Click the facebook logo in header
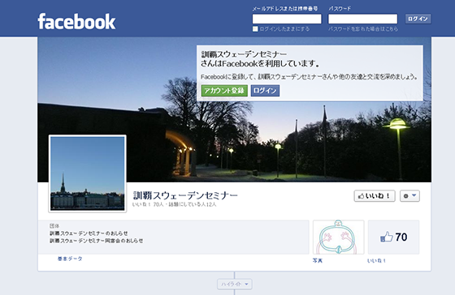Viewport: 455px width, 295px height. coord(76,21)
